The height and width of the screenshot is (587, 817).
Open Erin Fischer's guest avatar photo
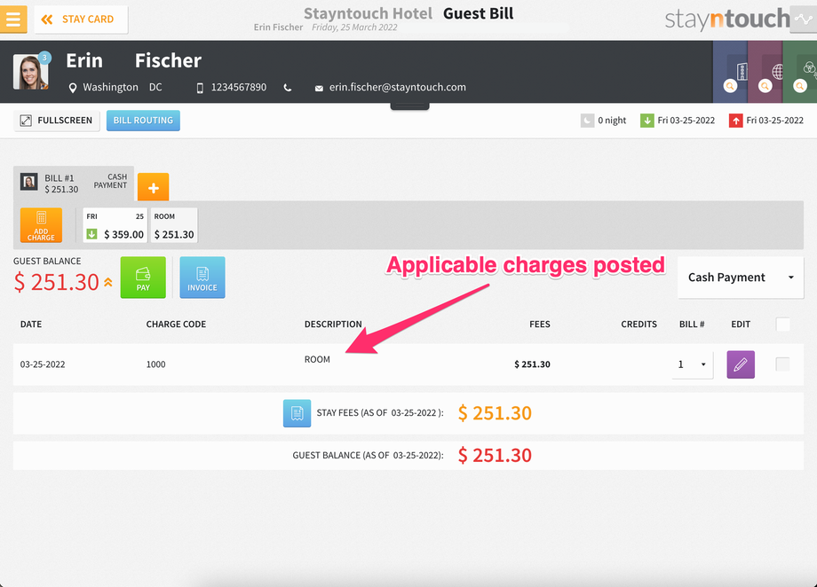(31, 71)
